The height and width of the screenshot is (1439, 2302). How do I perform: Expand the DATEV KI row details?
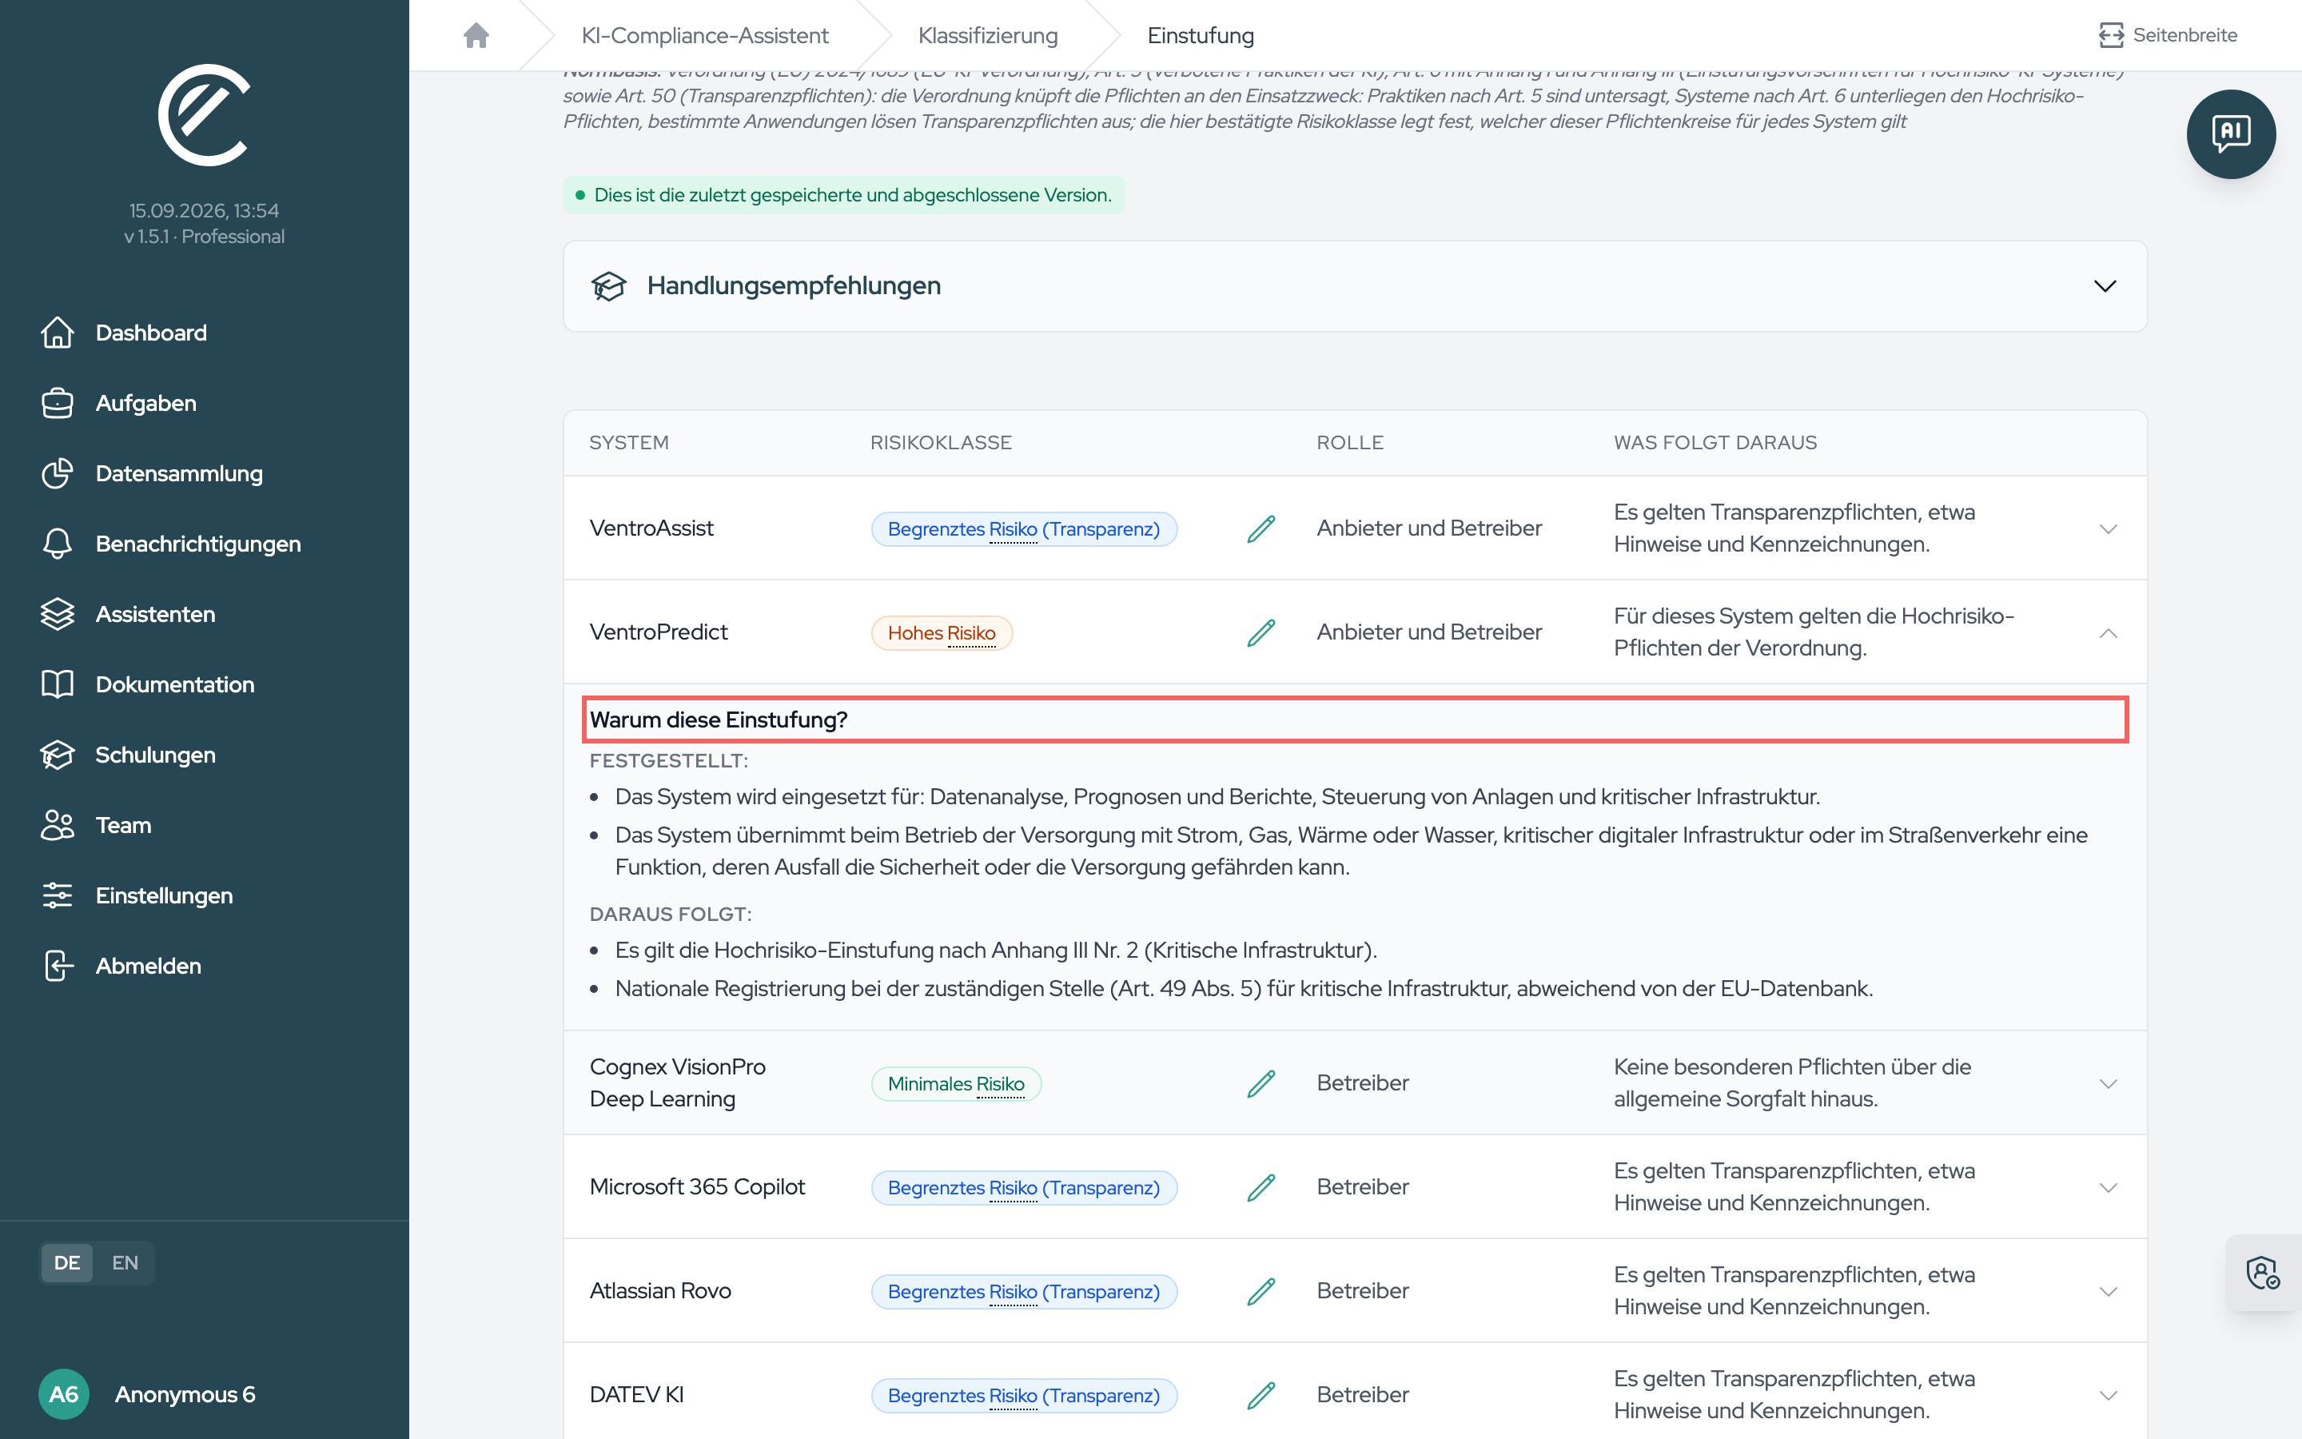(2108, 1395)
